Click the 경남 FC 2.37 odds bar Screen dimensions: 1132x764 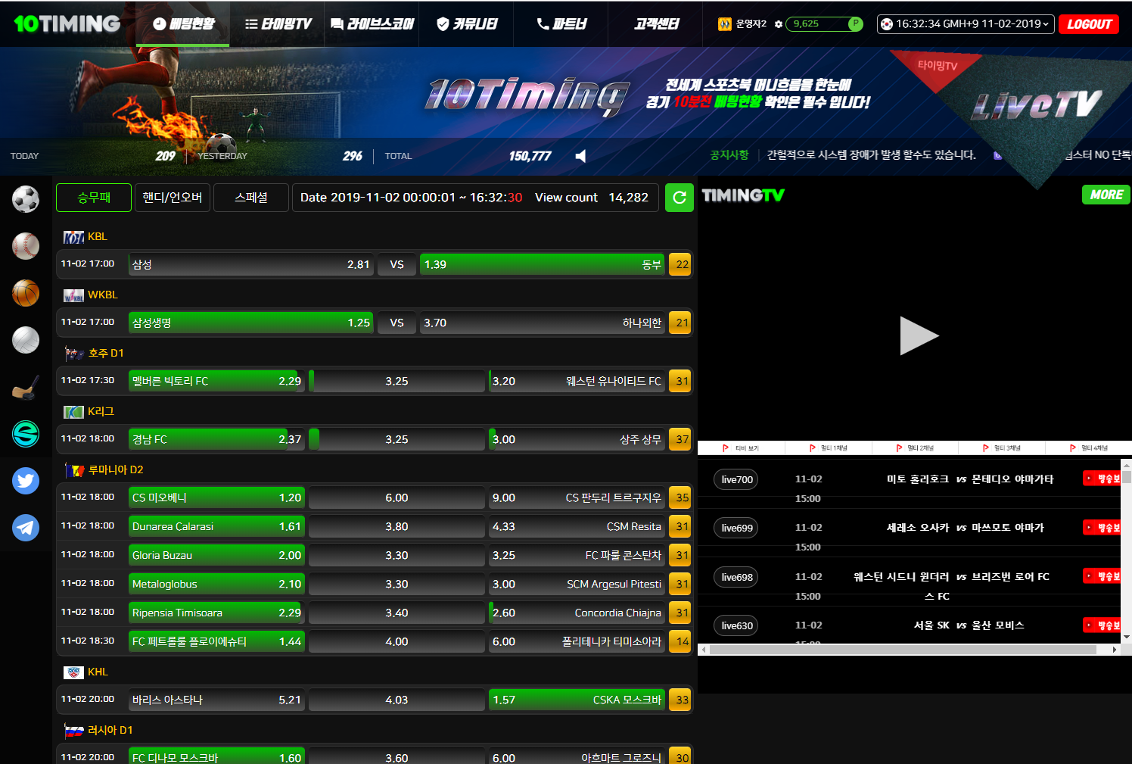point(216,439)
